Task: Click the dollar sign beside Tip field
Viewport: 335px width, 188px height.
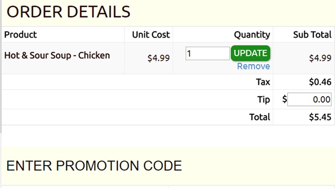Action: tap(285, 100)
